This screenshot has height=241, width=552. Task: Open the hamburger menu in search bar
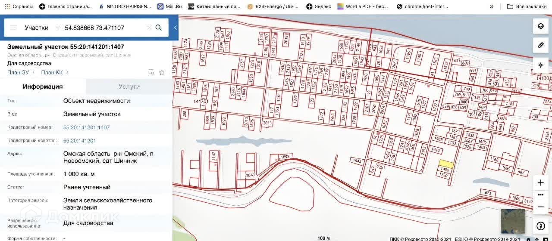[x=13, y=28]
